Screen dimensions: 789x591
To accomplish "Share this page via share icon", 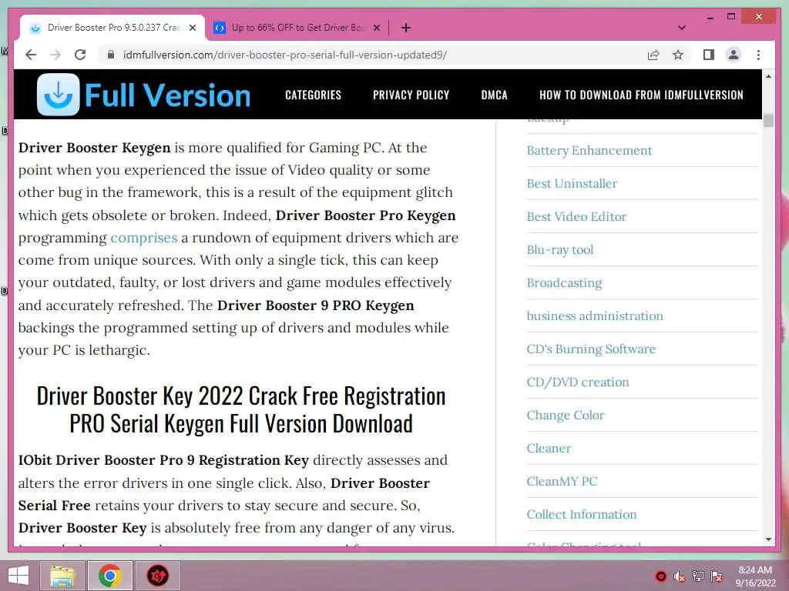I will point(653,55).
